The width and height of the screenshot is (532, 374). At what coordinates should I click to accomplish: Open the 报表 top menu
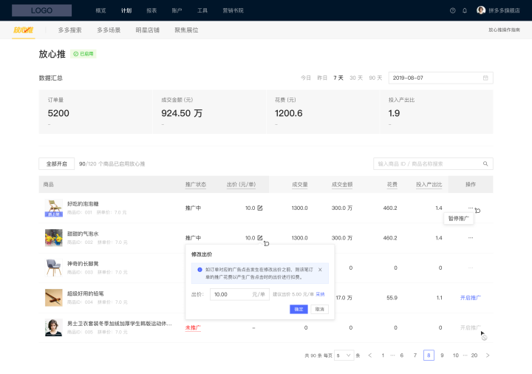point(151,10)
